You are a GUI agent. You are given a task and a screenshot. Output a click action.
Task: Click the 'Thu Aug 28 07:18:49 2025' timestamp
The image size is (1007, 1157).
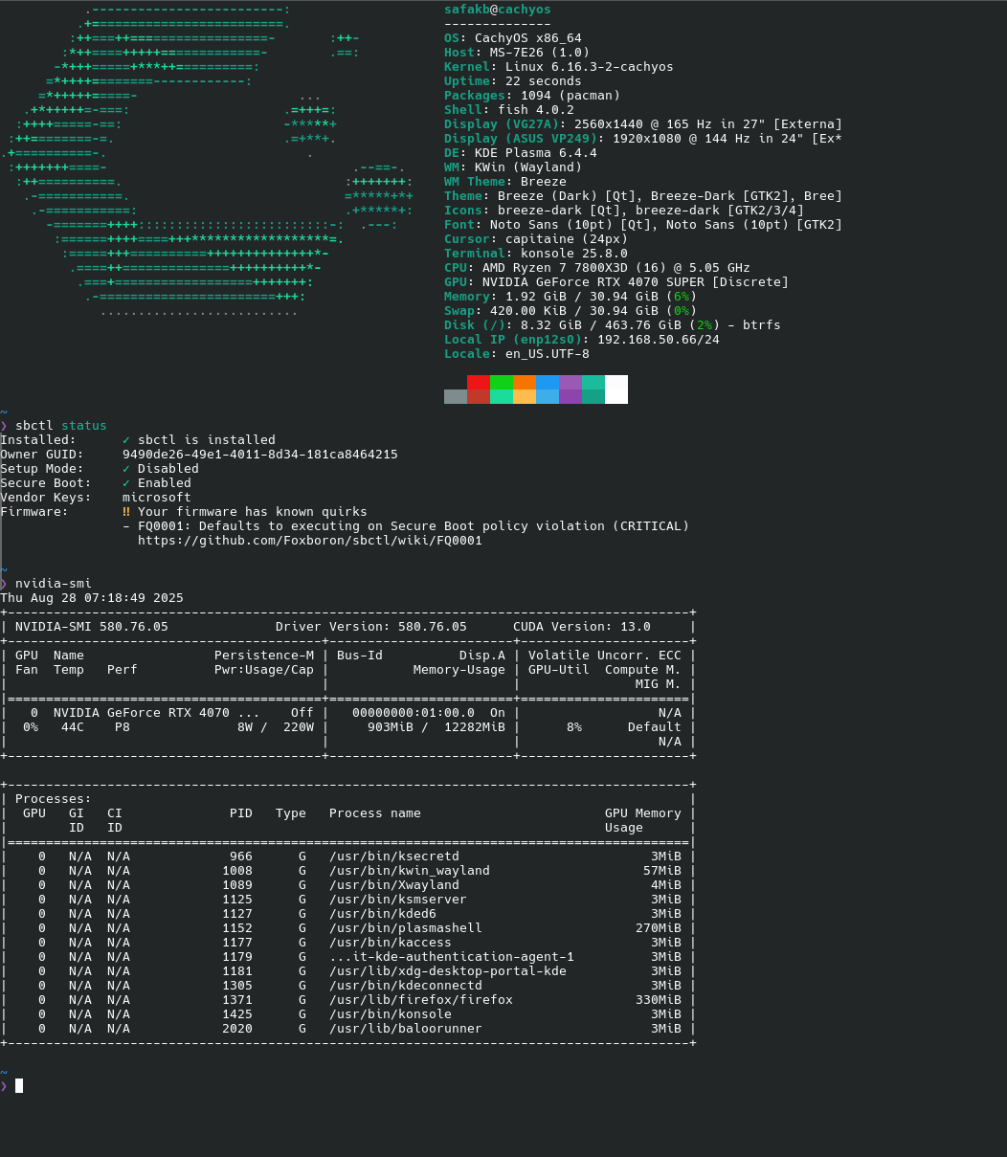(x=92, y=598)
